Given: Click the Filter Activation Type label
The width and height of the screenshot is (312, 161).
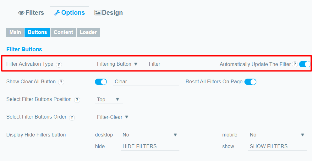Looking at the screenshot, I should point(30,64).
